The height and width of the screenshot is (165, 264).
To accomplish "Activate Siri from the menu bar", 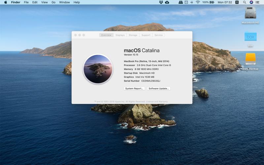I will pos(251,2).
